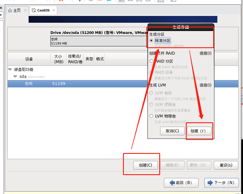Open 信息(I) beside 创建软件 RAID

pyautogui.click(x=205, y=53)
